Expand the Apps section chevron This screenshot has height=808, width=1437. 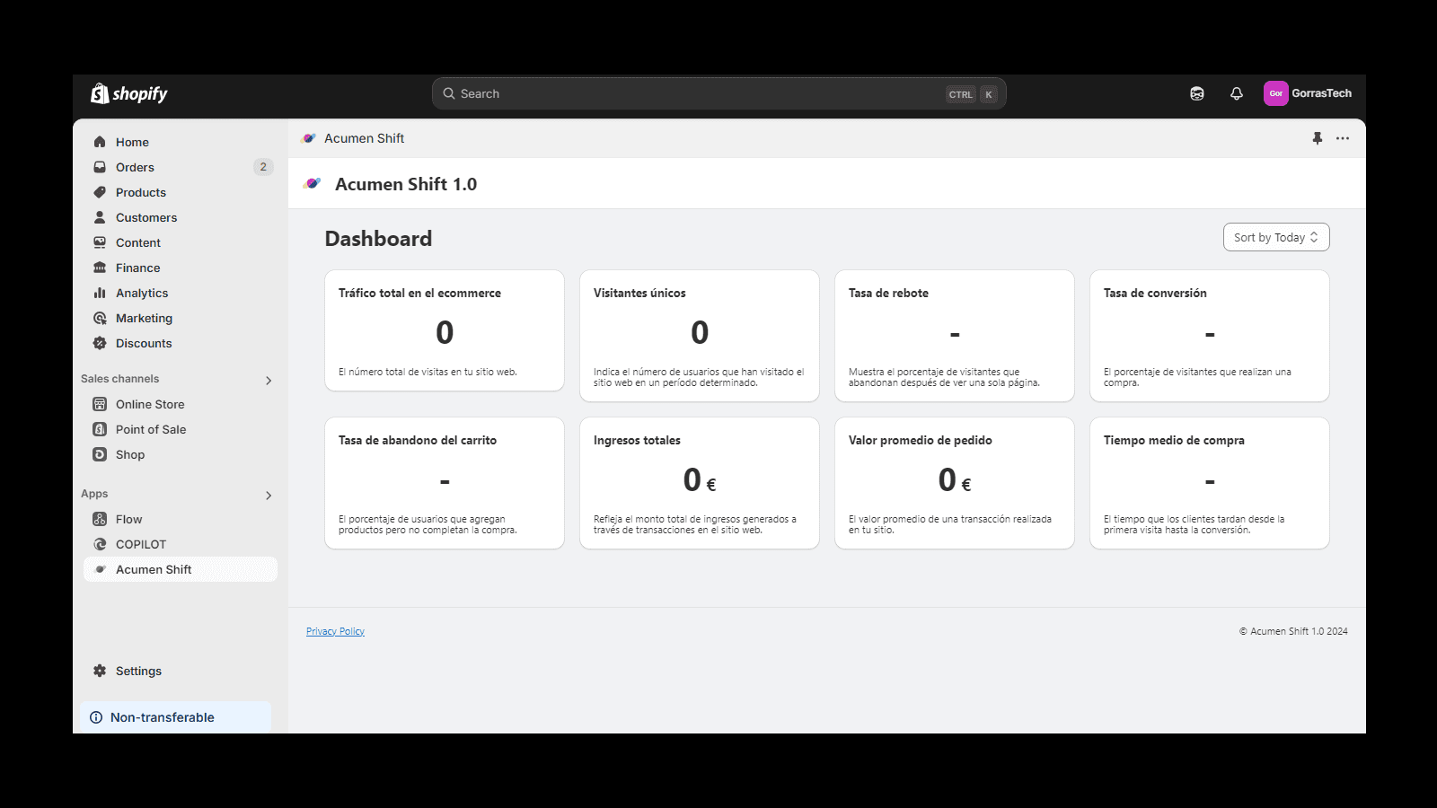click(269, 496)
